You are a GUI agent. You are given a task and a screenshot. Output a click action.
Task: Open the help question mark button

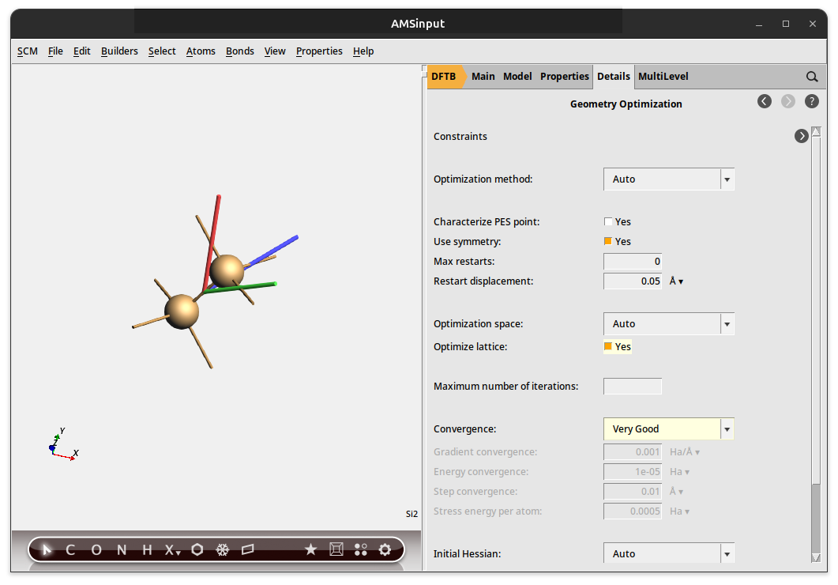click(x=811, y=101)
